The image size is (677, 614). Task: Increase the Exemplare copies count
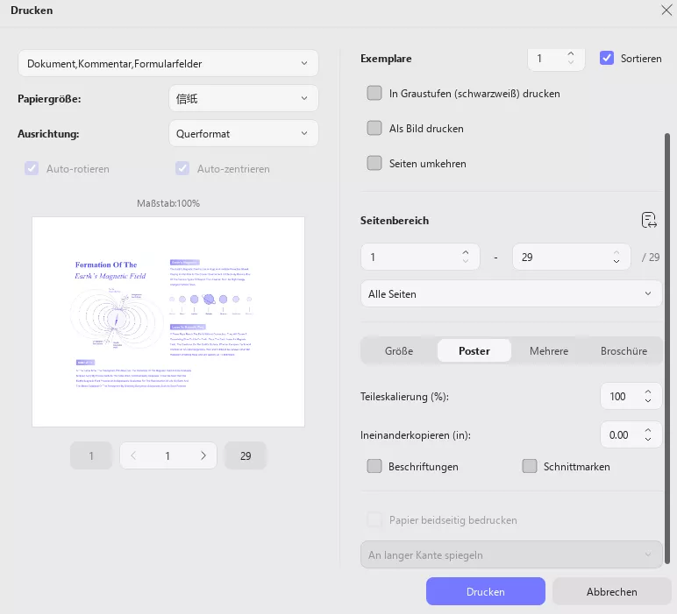[571, 53]
